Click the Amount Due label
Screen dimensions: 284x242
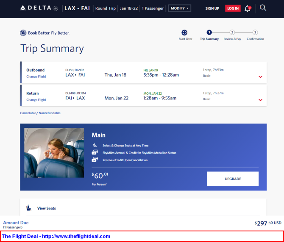pyautogui.click(x=16, y=223)
